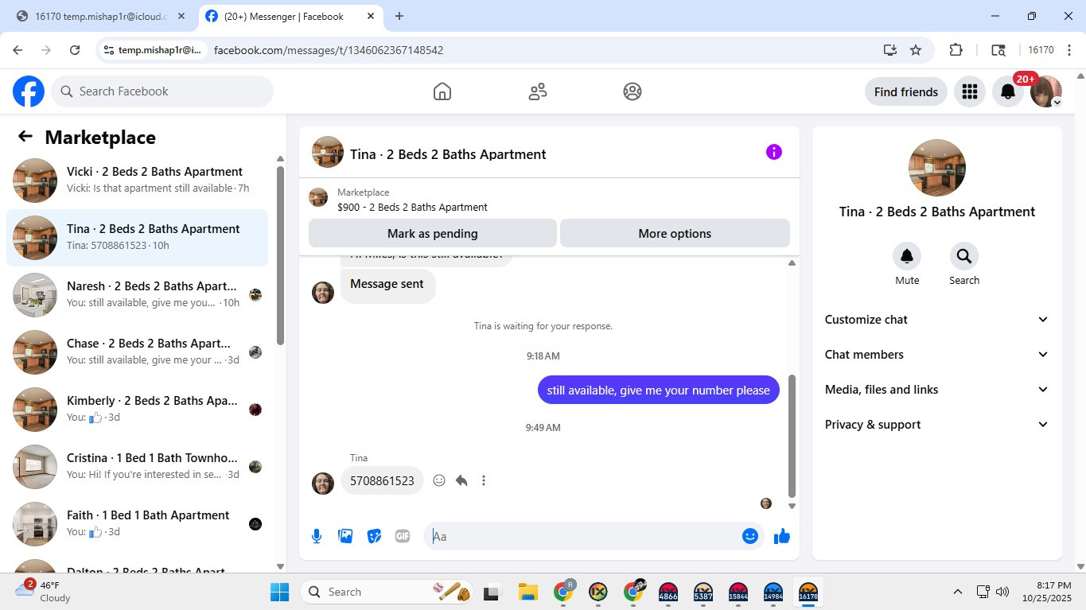
Task: Open the volume icon in system tray
Action: click(1002, 592)
